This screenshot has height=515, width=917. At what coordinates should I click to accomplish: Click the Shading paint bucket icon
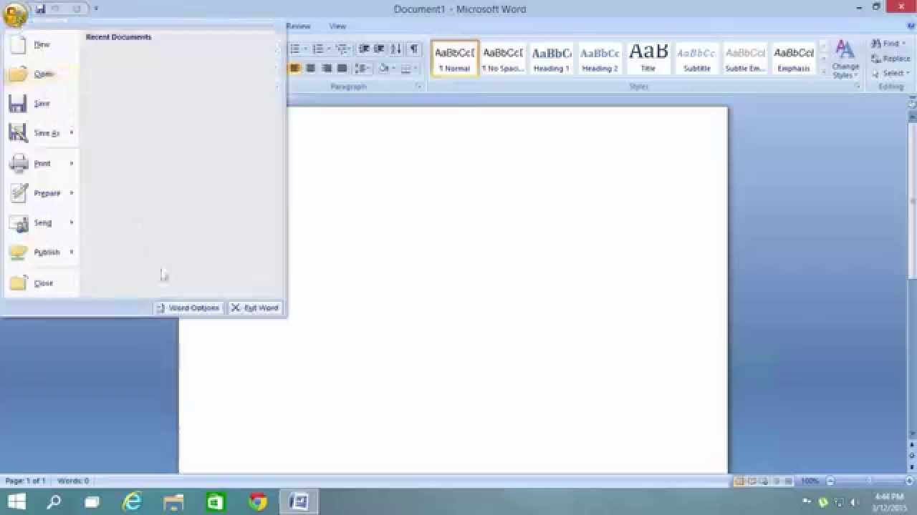tap(383, 69)
